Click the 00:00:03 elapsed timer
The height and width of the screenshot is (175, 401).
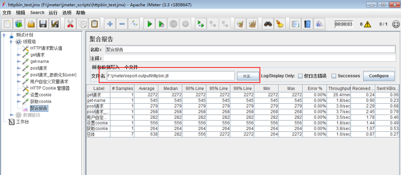coord(344,24)
